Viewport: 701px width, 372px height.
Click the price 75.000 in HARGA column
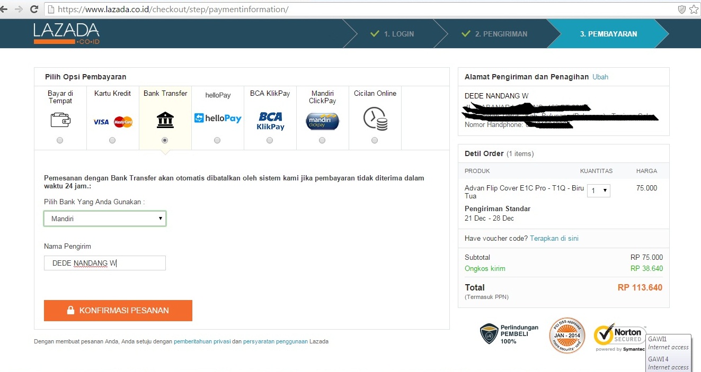(646, 188)
